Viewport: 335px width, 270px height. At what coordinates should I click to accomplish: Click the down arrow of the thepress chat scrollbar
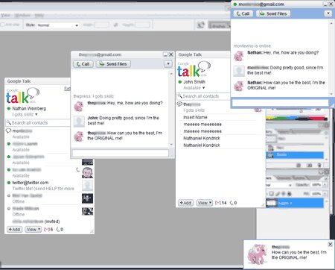tap(171, 145)
